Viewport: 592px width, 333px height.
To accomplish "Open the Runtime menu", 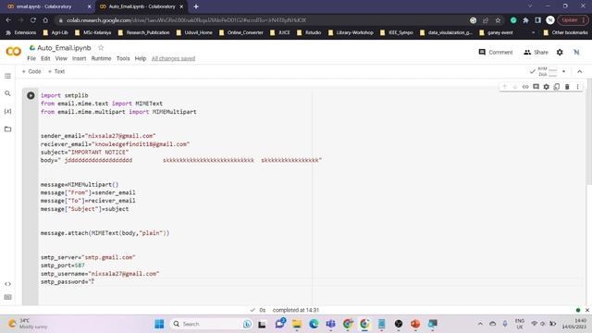I will (101, 58).
